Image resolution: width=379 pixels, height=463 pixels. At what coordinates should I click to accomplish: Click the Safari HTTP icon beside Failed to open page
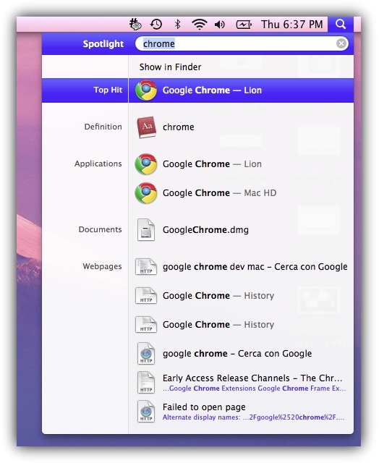click(146, 412)
